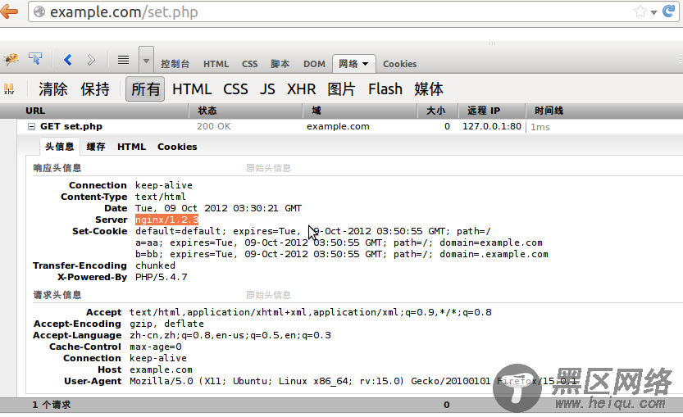This screenshot has height=417, width=683.
Task: Sort by the 大小 column header
Action: [438, 111]
